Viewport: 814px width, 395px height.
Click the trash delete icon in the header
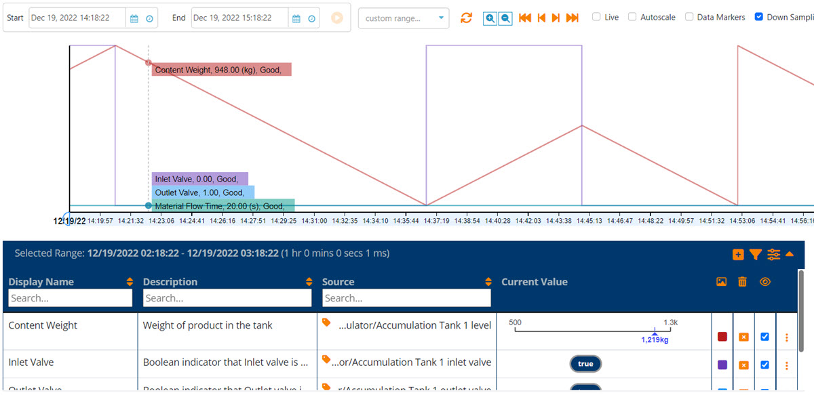(742, 282)
